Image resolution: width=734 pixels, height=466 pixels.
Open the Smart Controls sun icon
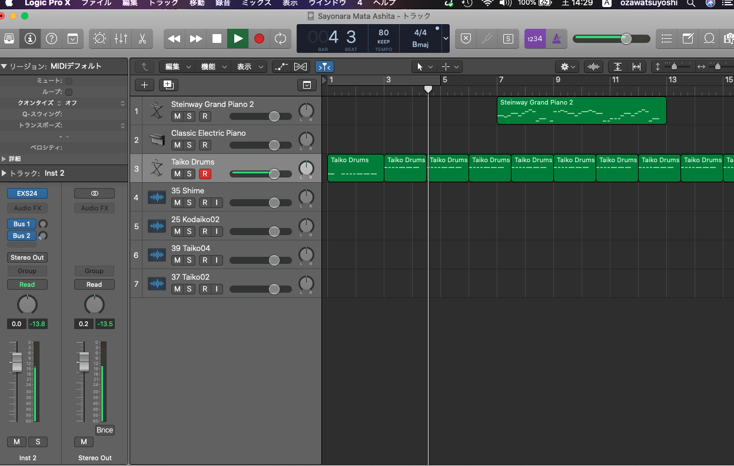[99, 39]
